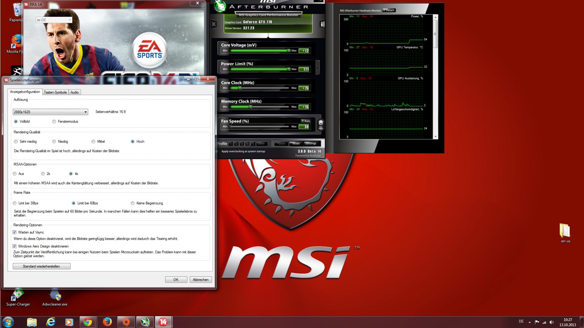The width and height of the screenshot is (584, 328).
Task: Switch to FIFA 14 in the taskbar
Action: pyautogui.click(x=163, y=322)
